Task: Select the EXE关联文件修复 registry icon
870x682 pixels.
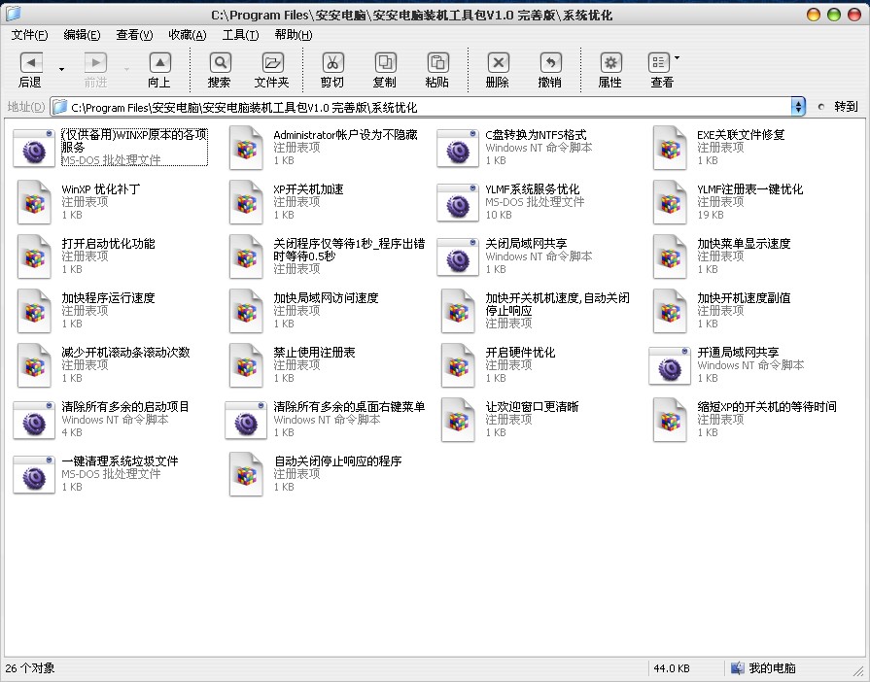Action: pyautogui.click(x=670, y=148)
